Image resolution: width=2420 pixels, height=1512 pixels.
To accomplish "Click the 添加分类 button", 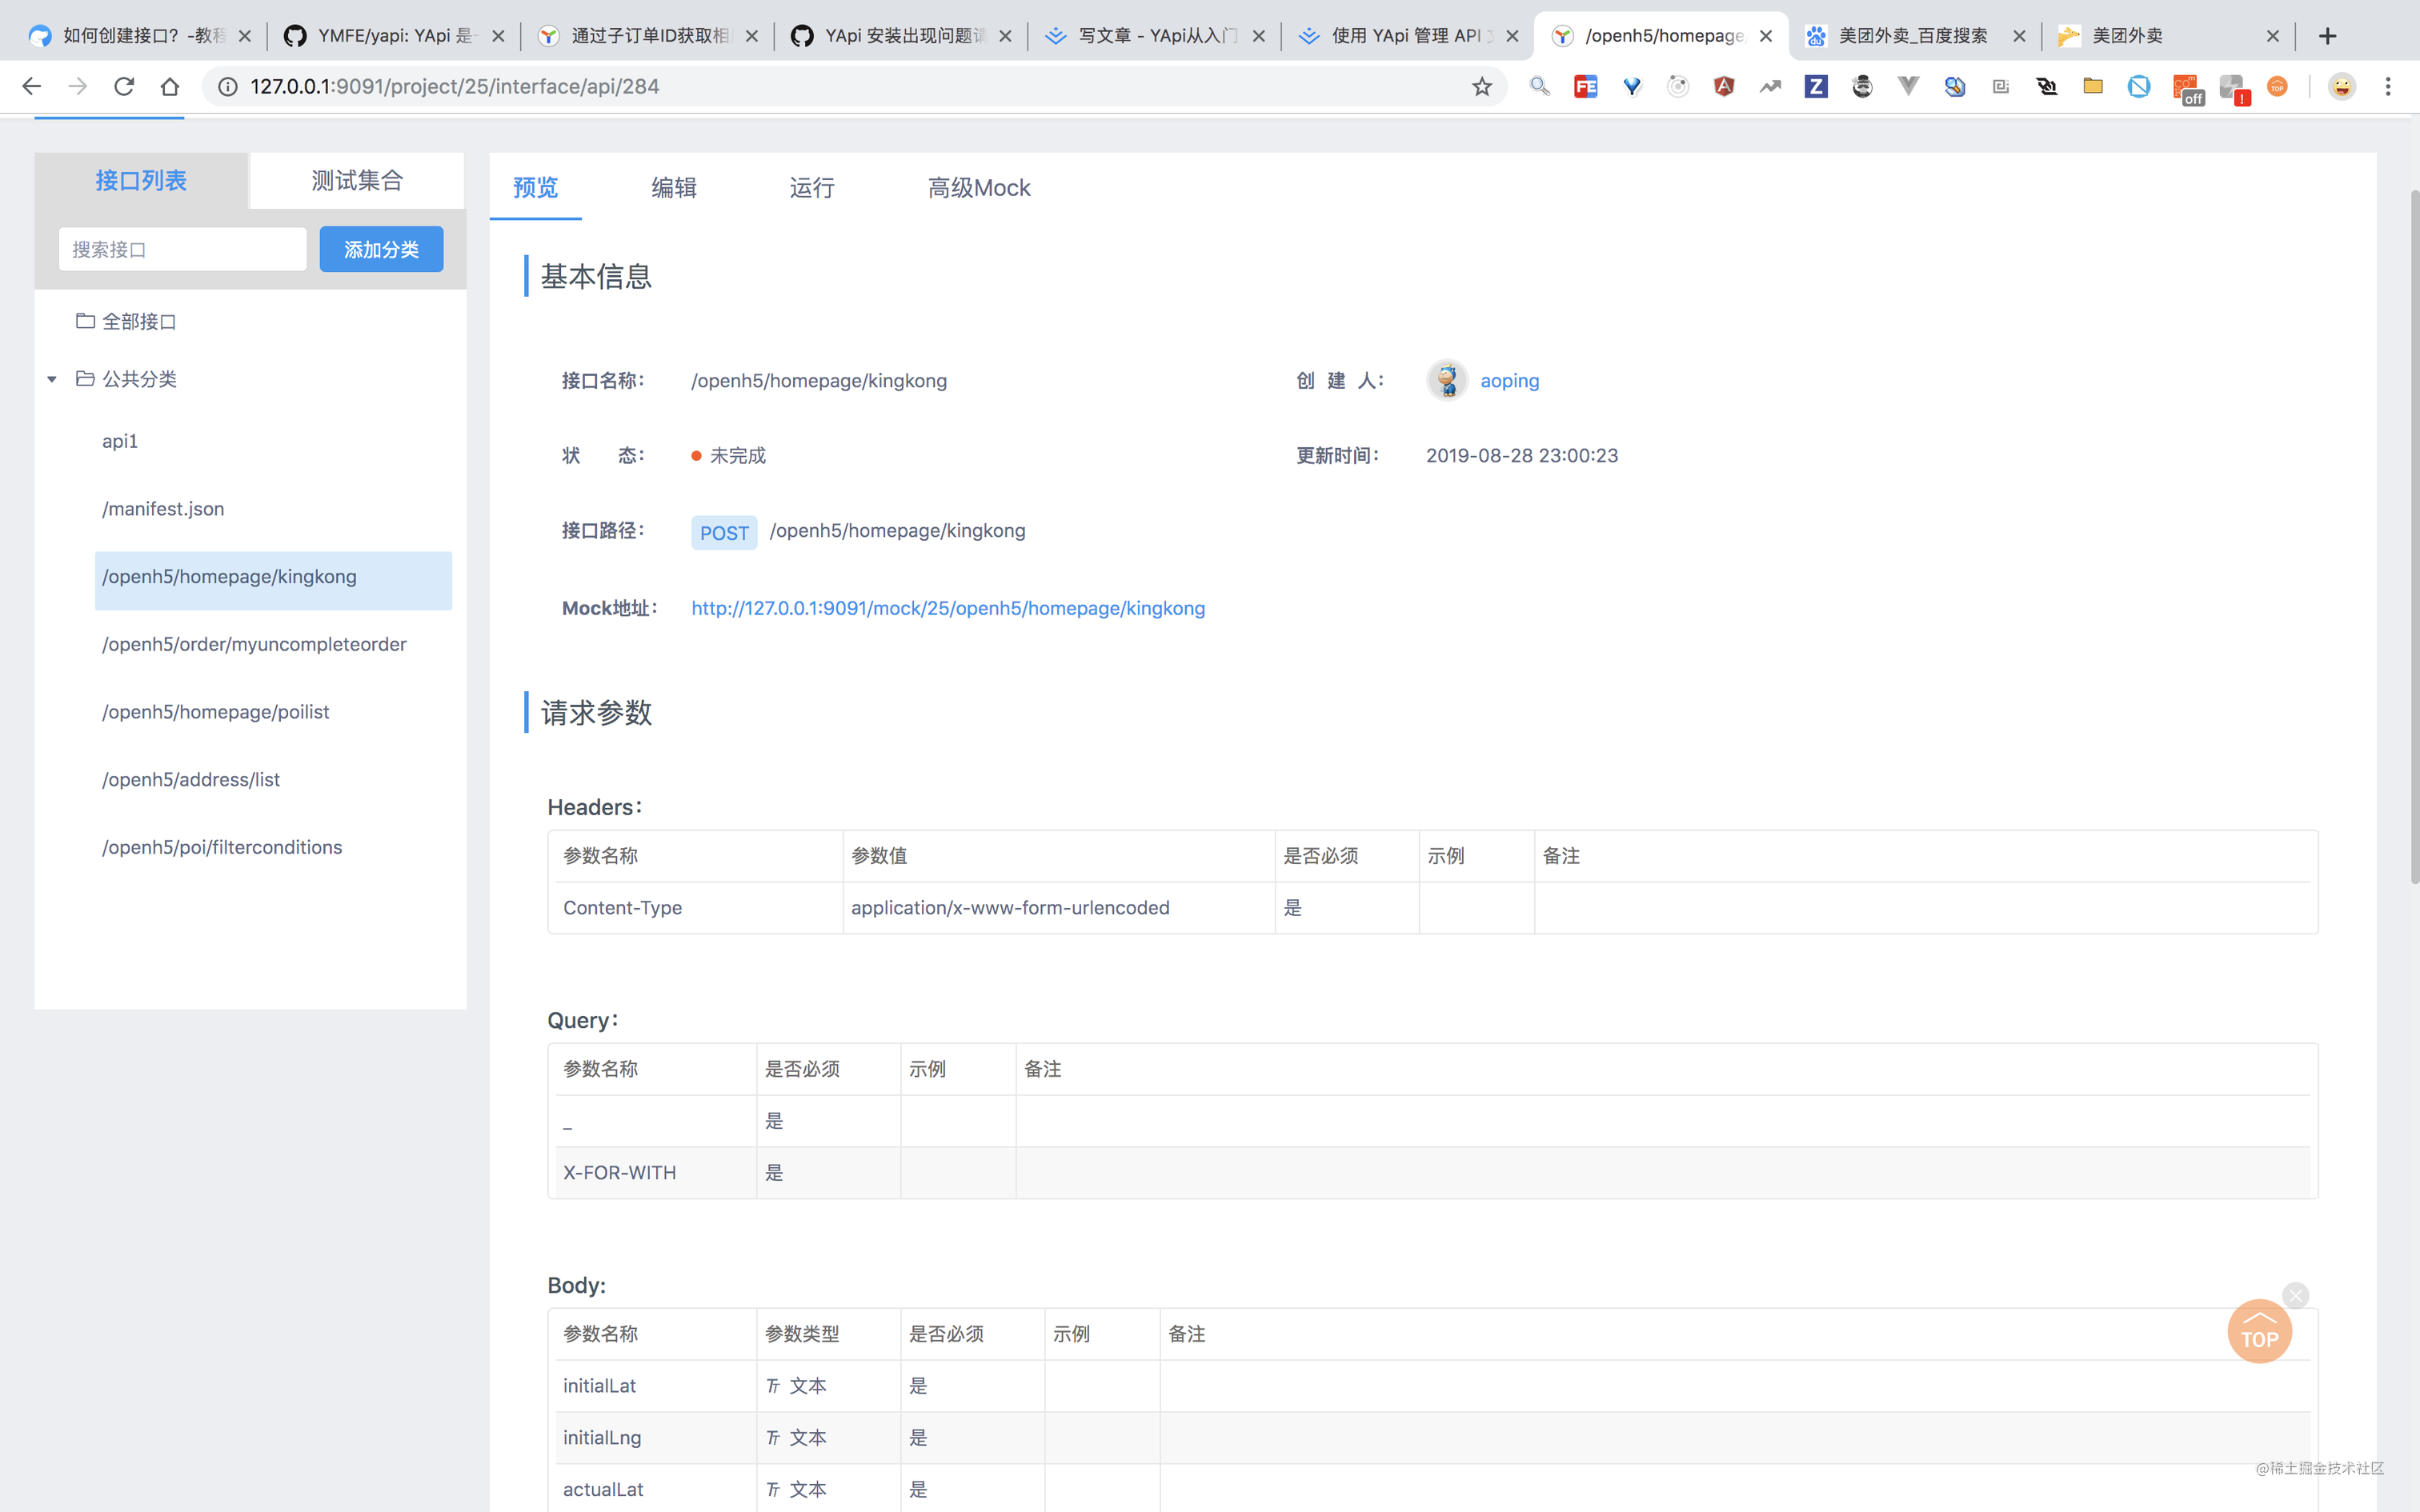I will click(x=381, y=249).
